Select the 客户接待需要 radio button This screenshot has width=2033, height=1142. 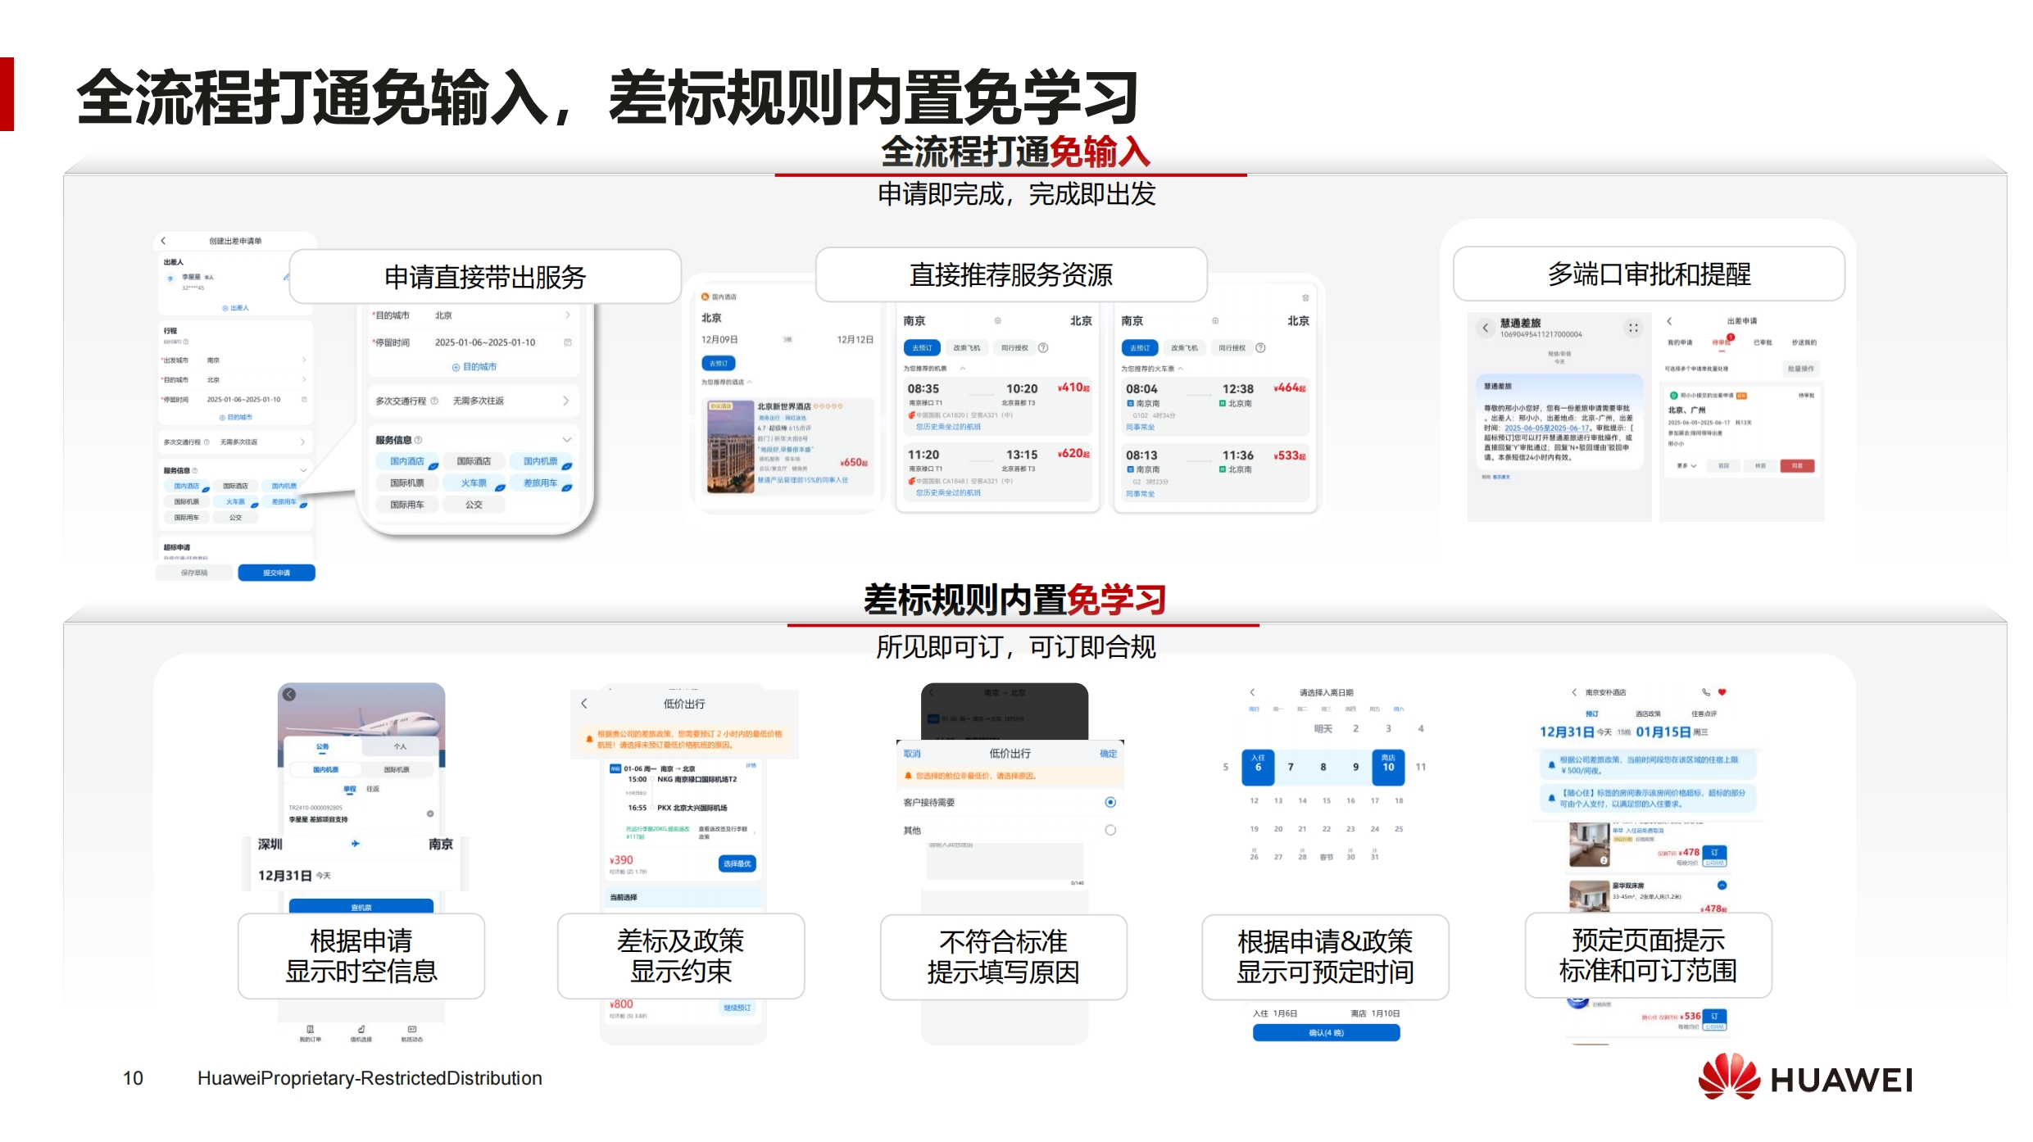[1110, 802]
